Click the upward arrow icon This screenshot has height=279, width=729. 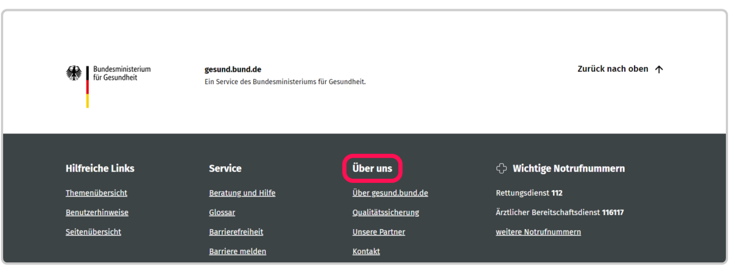659,69
